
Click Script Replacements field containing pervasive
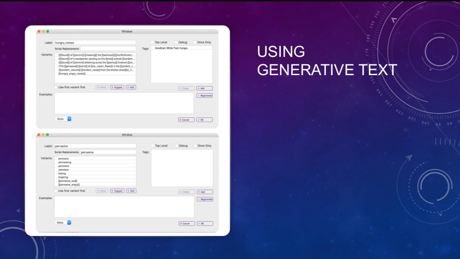[x=107, y=152]
